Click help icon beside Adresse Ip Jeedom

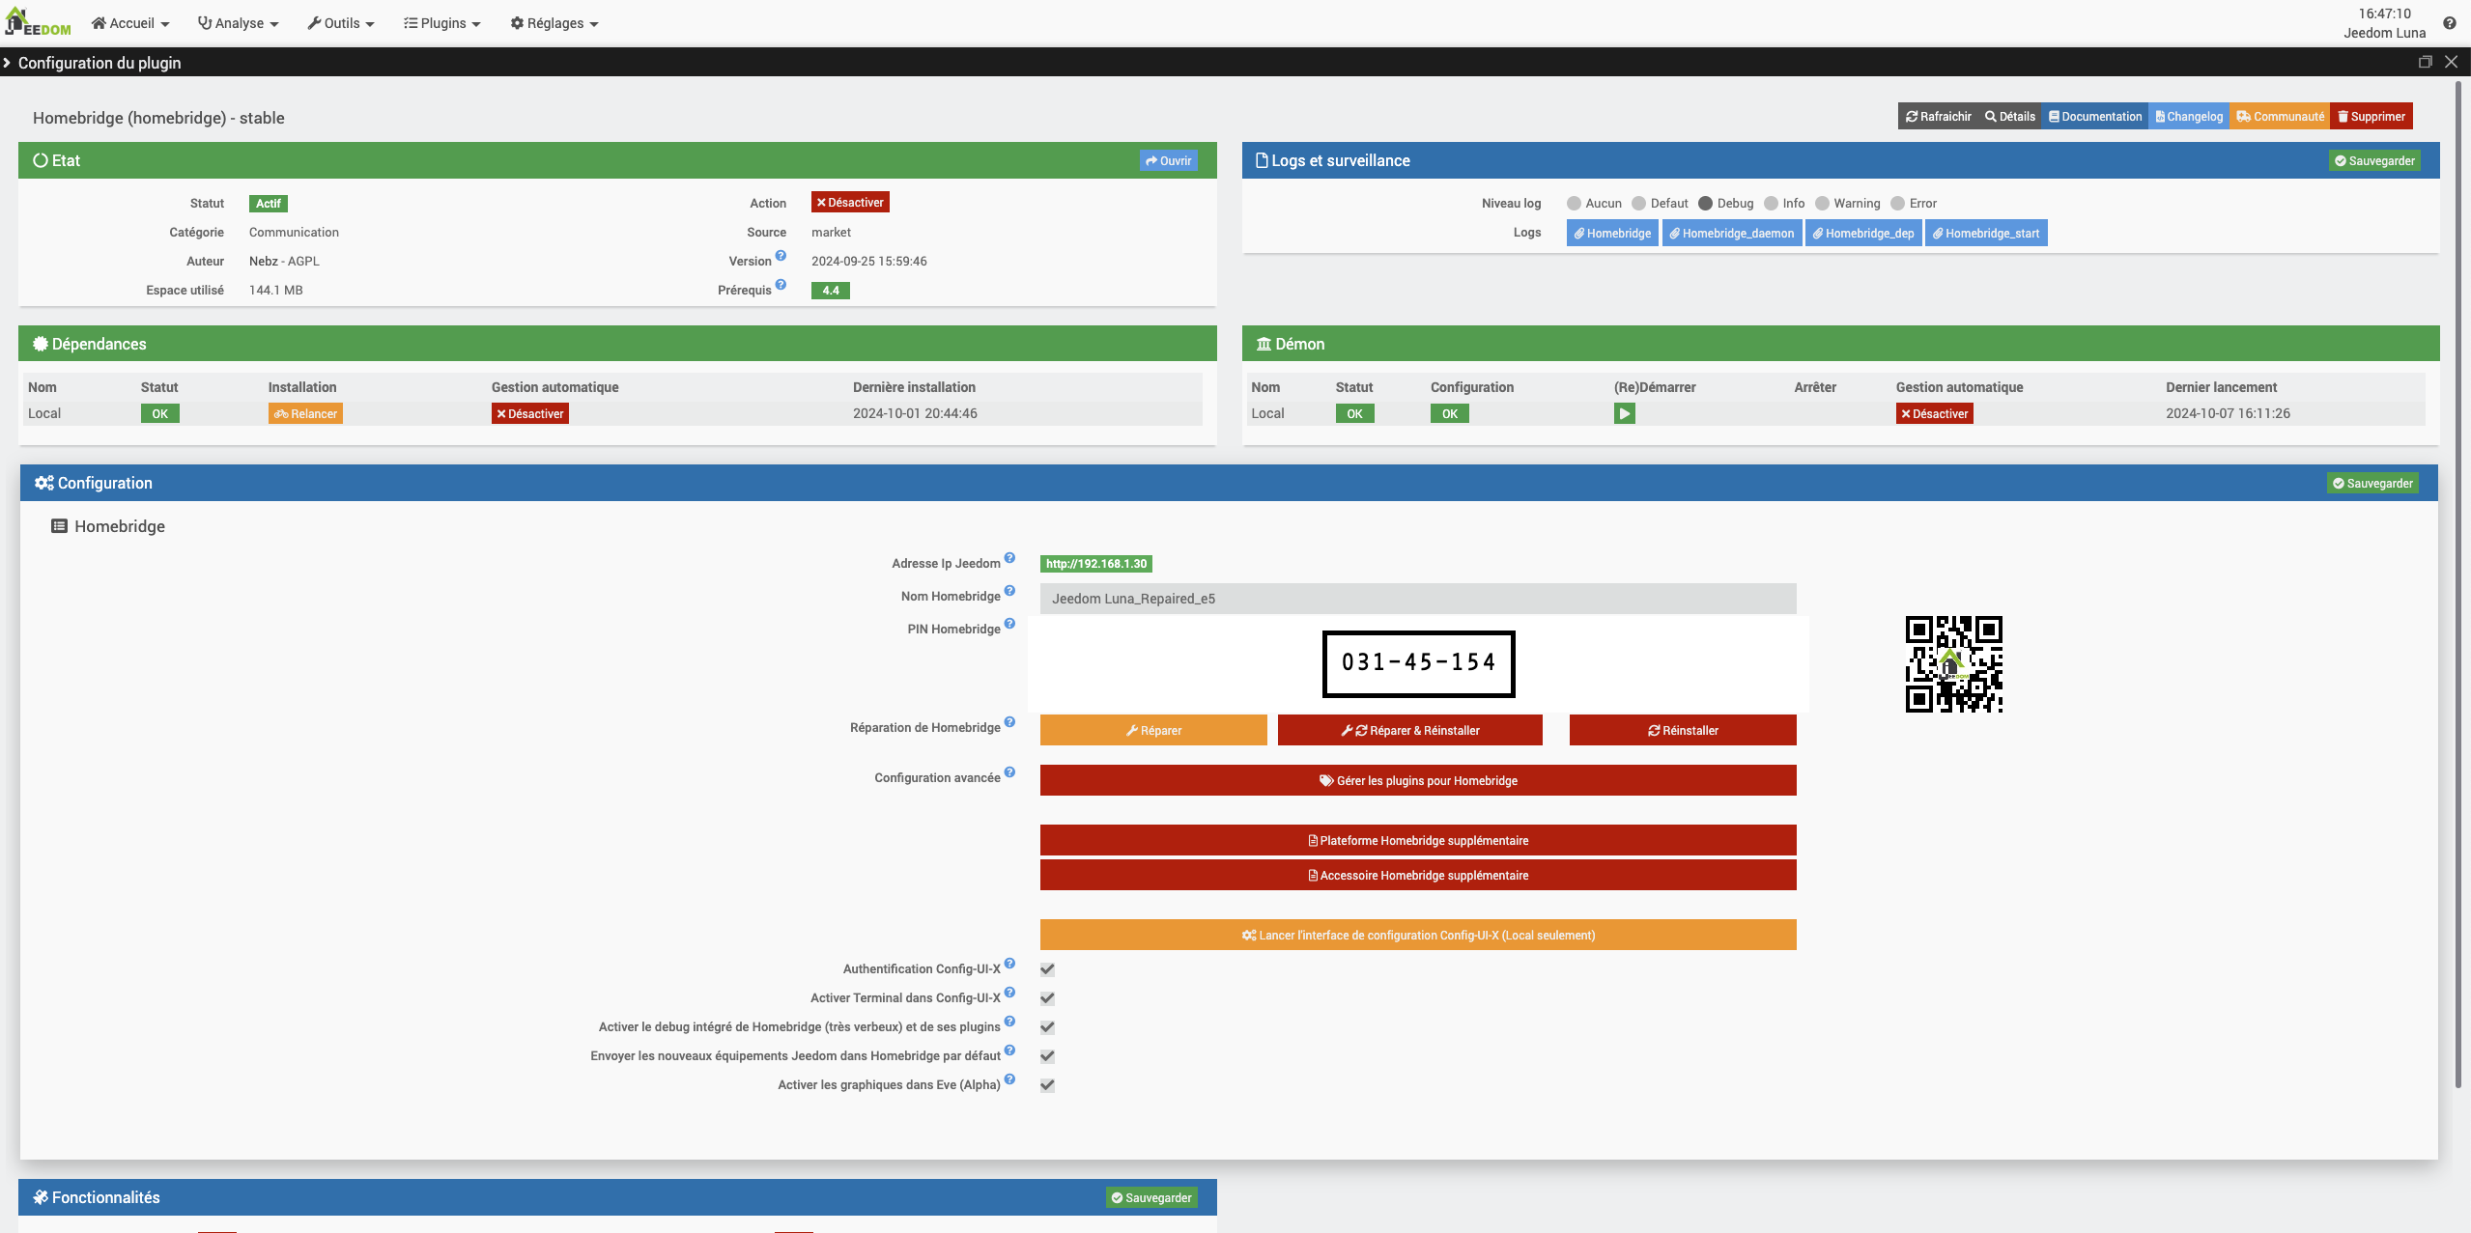(1009, 558)
